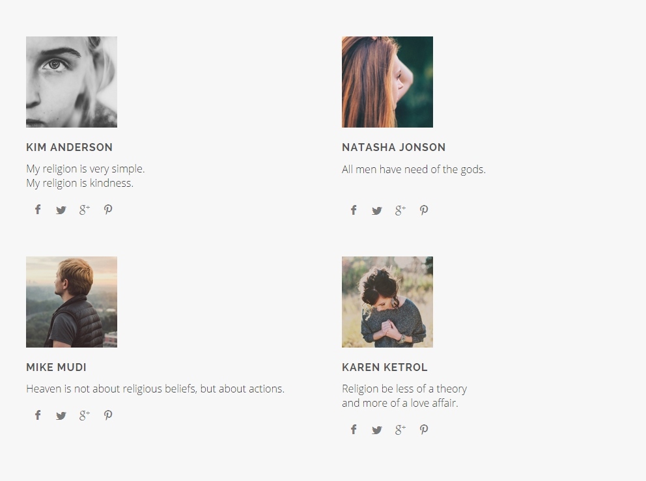The image size is (646, 481).
Task: Open Natasha Jonson's red-haired profile photo
Action: (387, 82)
